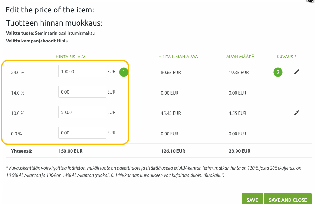The image size is (315, 207).
Task: Click the green number 1 badge
Action: click(124, 72)
